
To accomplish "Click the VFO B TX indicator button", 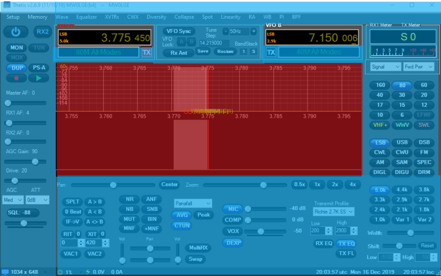I will point(271,52).
